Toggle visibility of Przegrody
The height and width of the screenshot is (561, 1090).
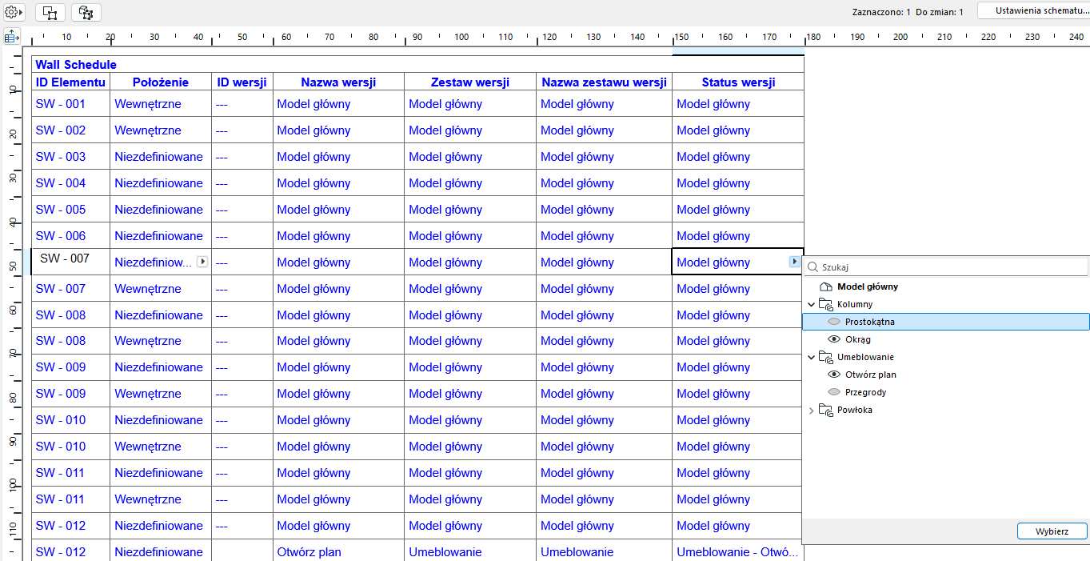(x=834, y=392)
